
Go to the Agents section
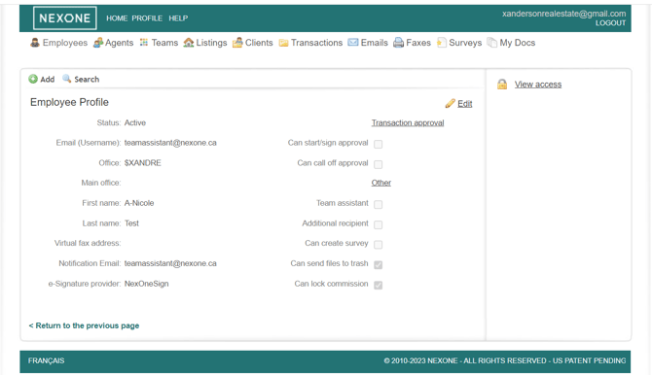tap(120, 43)
